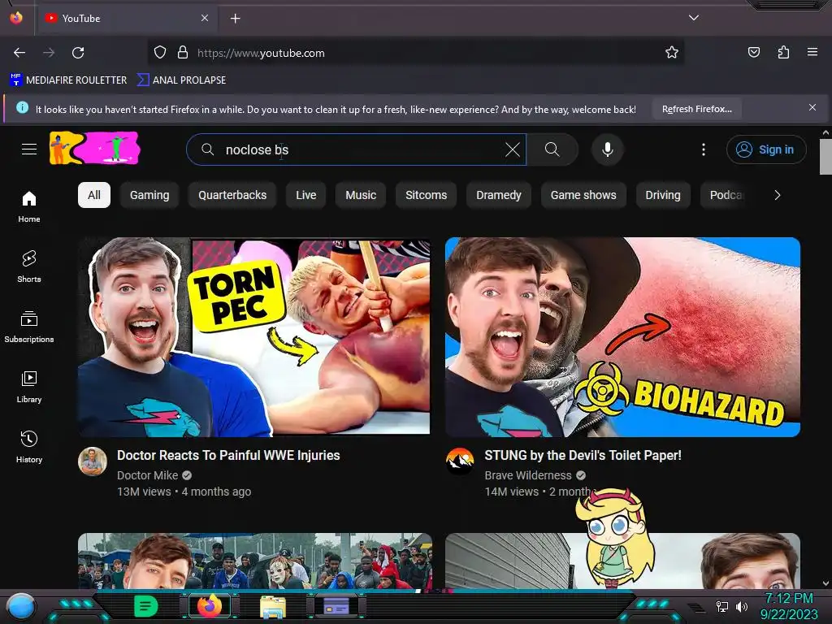Bookmark this page with the star icon
Viewport: 832px width, 624px height.
pos(672,53)
